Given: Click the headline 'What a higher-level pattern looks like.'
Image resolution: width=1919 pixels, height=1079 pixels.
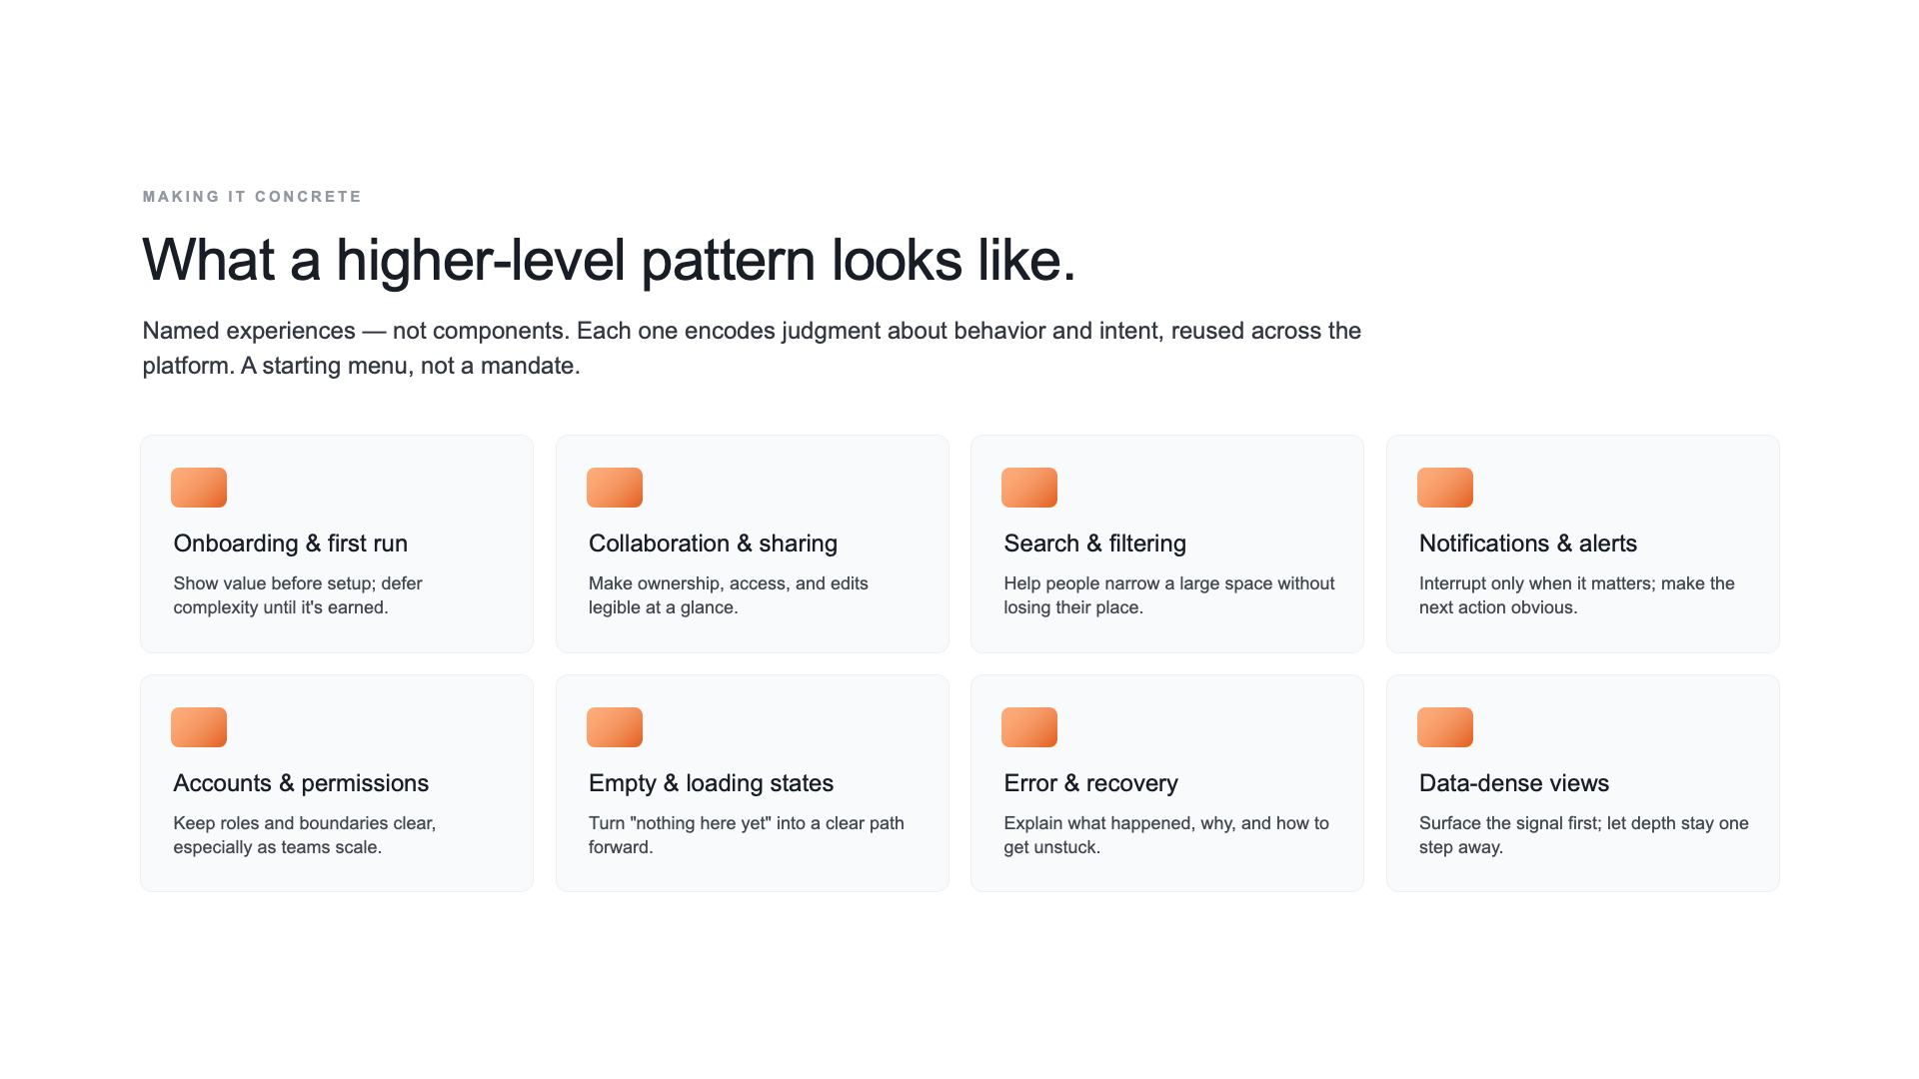Looking at the screenshot, I should [609, 260].
